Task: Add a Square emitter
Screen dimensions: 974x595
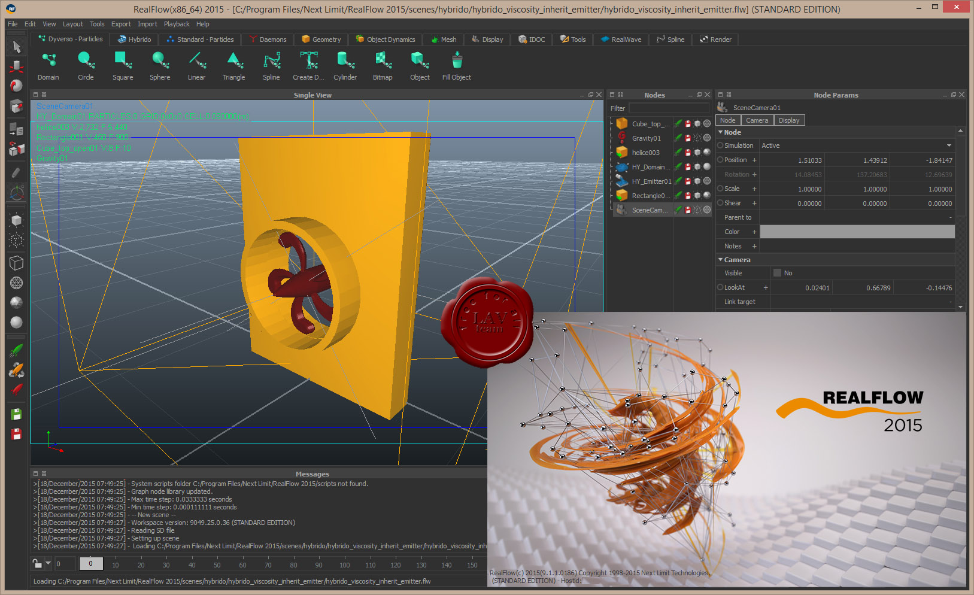Action: [123, 66]
